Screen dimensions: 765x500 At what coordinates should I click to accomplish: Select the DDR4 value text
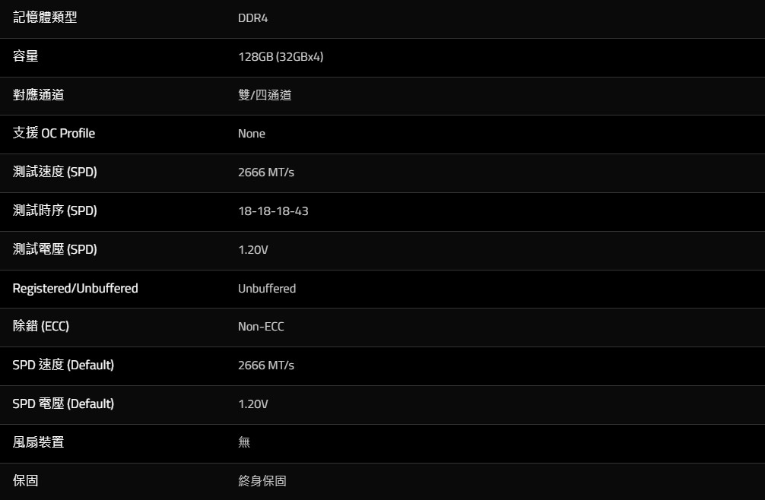coord(252,18)
